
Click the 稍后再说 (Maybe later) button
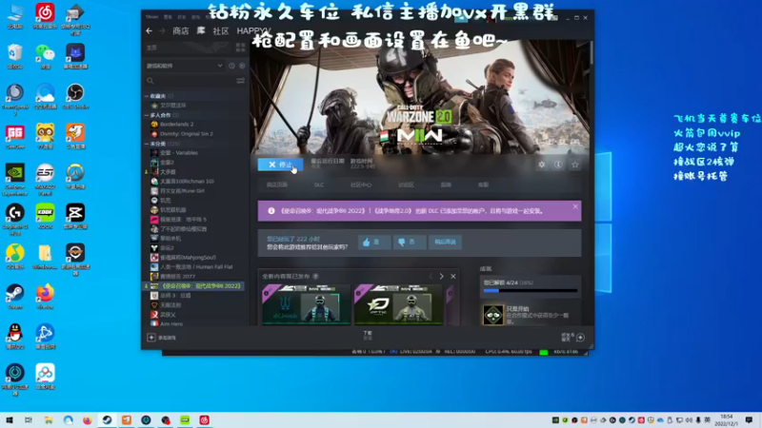tap(445, 243)
